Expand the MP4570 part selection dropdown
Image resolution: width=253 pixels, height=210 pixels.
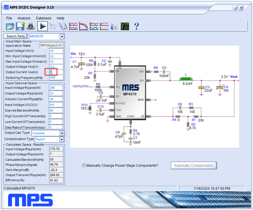coord(62,37)
